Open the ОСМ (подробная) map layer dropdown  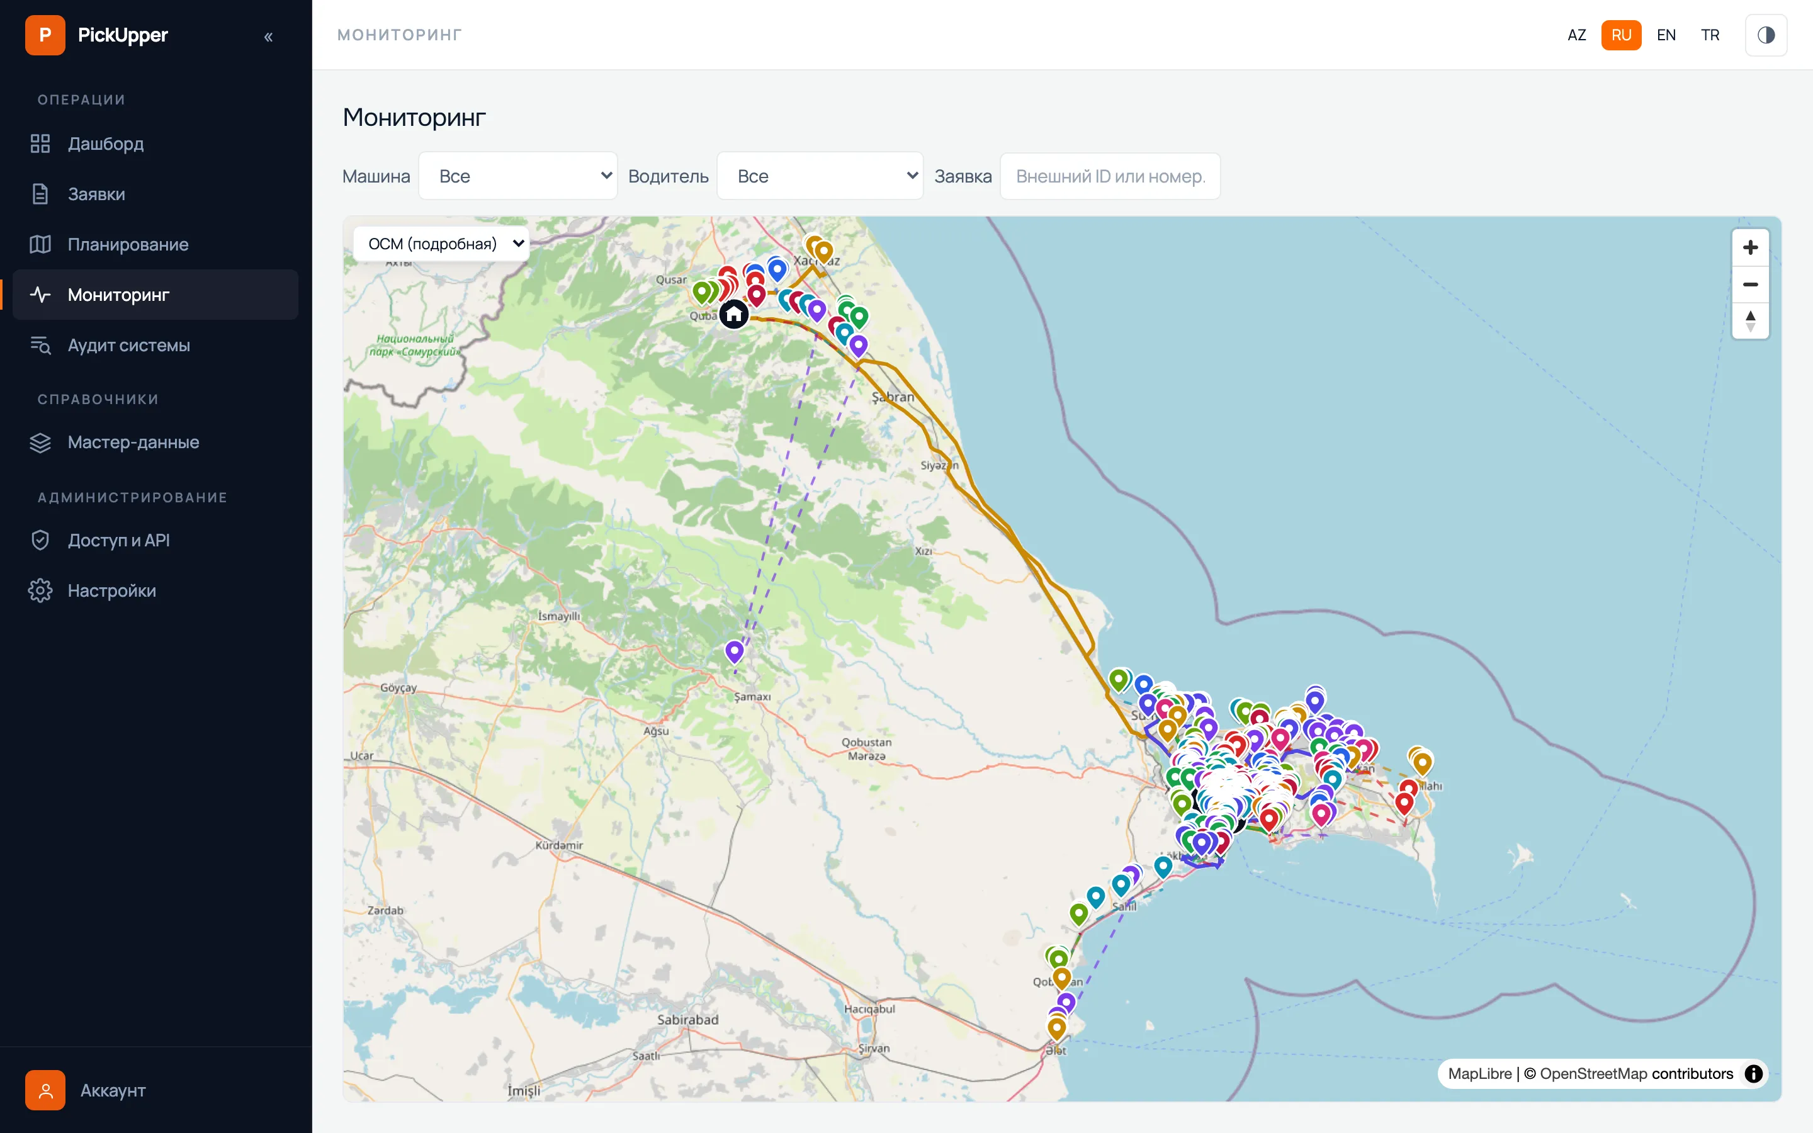(x=441, y=244)
